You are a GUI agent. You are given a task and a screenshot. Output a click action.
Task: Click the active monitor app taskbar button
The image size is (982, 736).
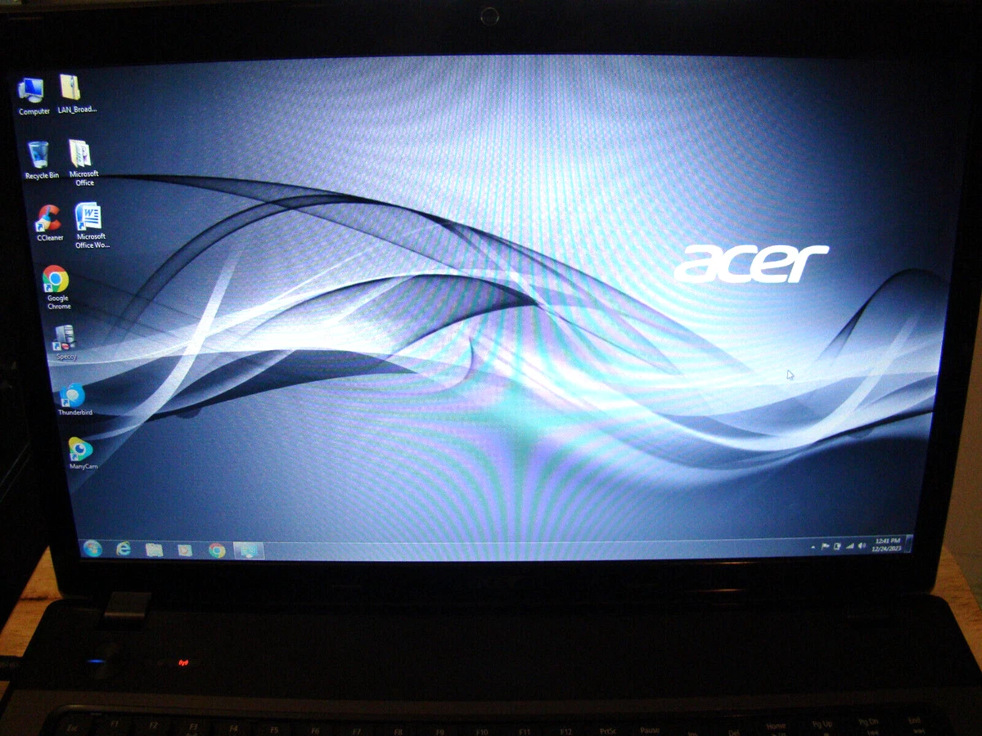[x=248, y=550]
